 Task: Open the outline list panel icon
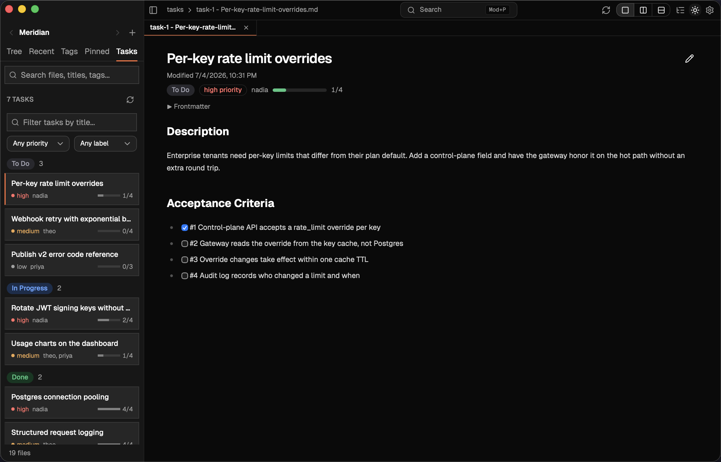680,10
